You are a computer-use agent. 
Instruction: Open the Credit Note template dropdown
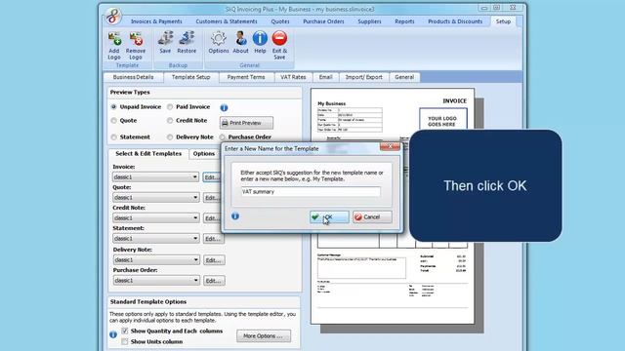[156, 218]
